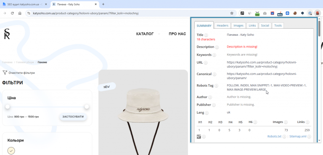The width and height of the screenshot is (323, 155).
Task: Click the SK logo on website
Action: click(x=7, y=34)
